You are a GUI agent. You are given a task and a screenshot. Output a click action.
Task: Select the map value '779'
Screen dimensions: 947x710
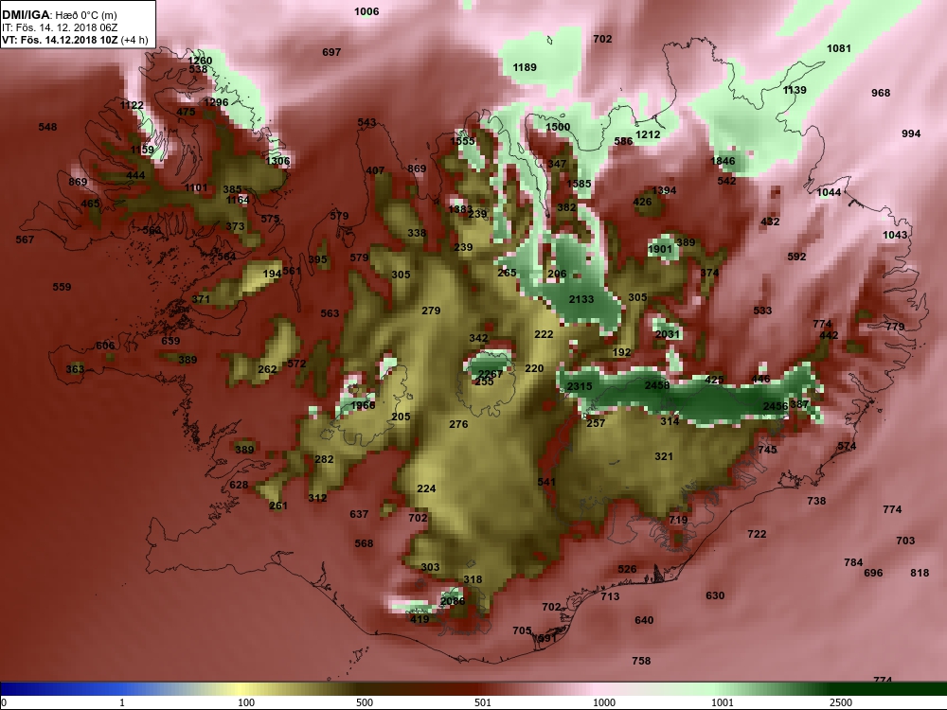tap(895, 327)
